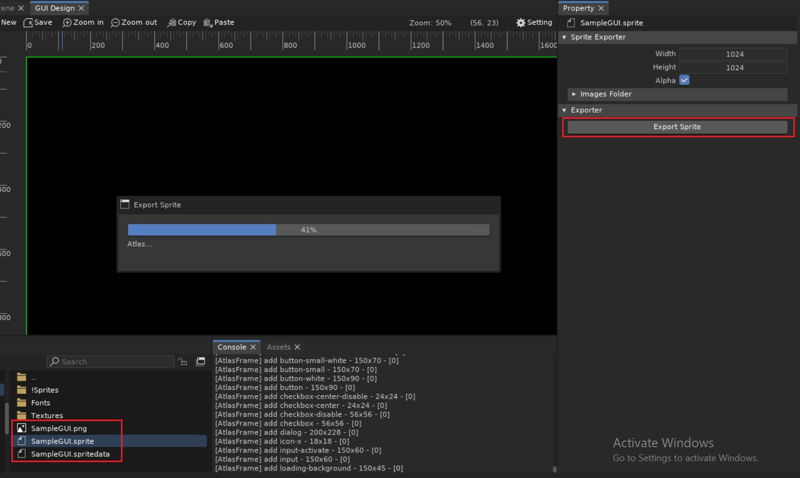
Task: Click the Paste clipboard icon
Action: [x=208, y=23]
